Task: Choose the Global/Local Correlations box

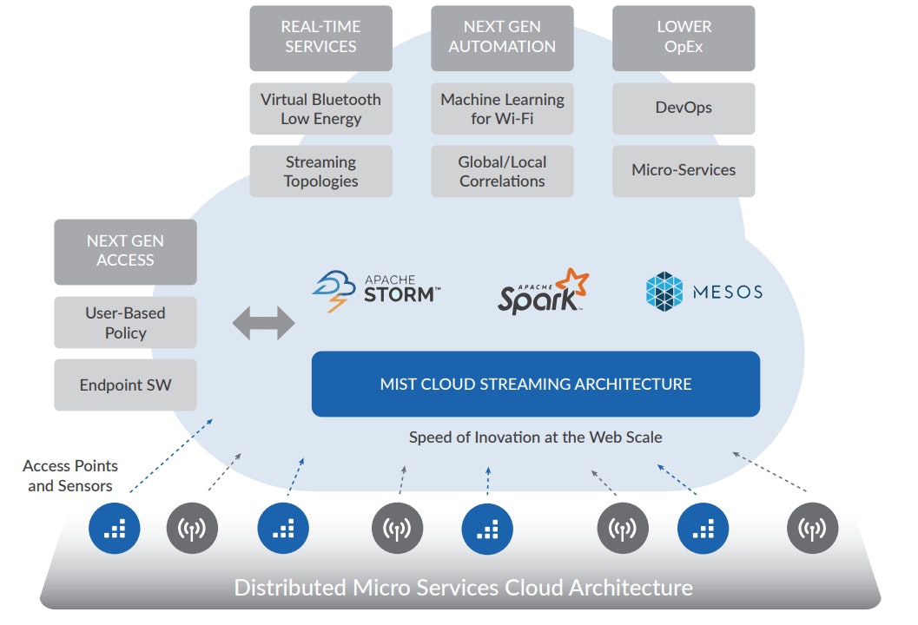Action: pos(502,171)
